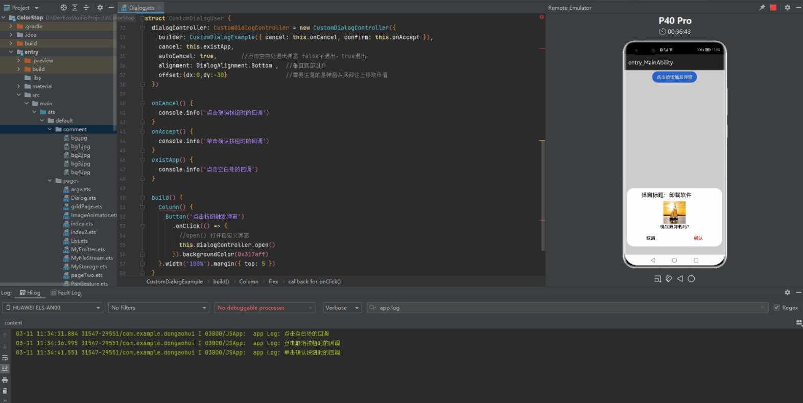The image size is (803, 403).
Task: Expand the .idea folder
Action: 11,35
